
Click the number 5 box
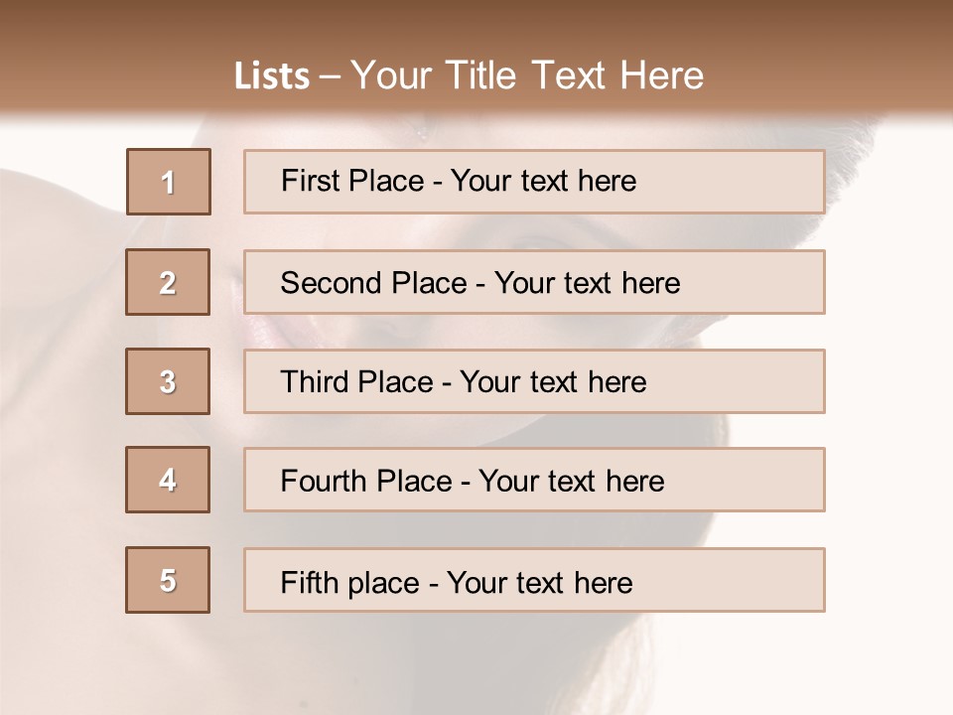click(168, 580)
